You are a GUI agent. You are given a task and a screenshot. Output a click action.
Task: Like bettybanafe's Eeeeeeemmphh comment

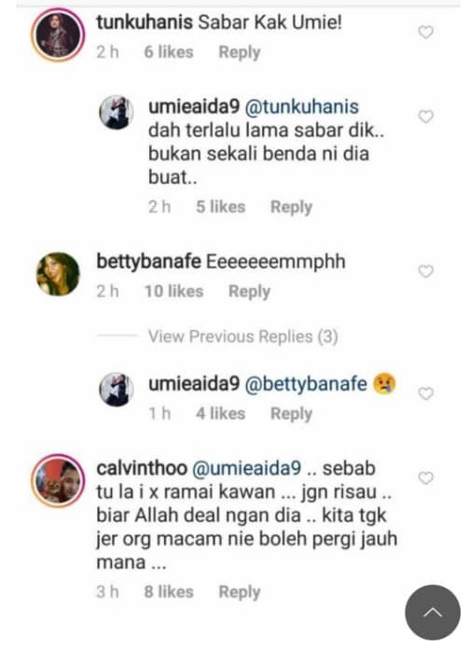tap(425, 271)
